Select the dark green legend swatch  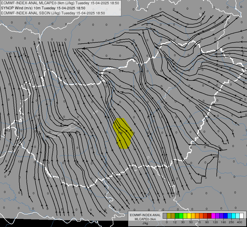pos(177,216)
